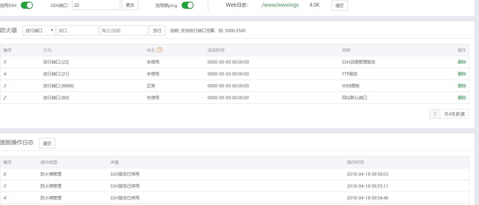Open the /www/wwwlogs path link
The height and width of the screenshot is (205, 479).
tap(281, 5)
